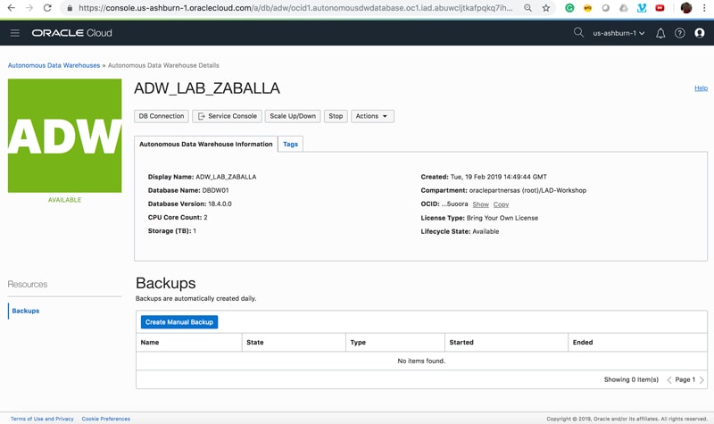Click the Database Version 18.4.0.0 value

220,204
